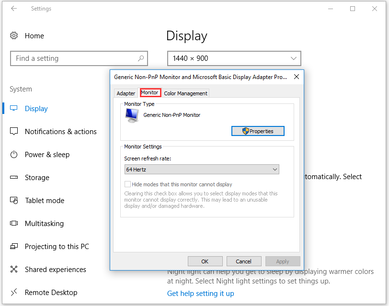Click the Generic Non-PnP Monitor name text

coord(172,115)
